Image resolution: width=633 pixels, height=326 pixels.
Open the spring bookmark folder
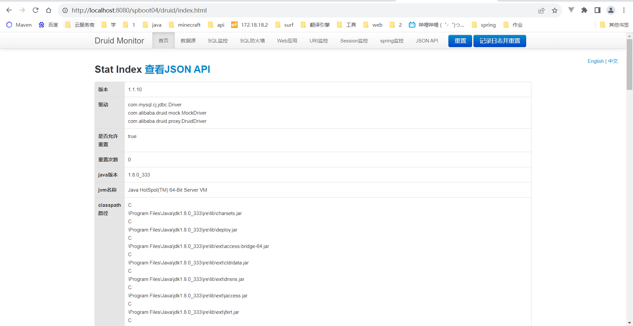[x=484, y=25]
